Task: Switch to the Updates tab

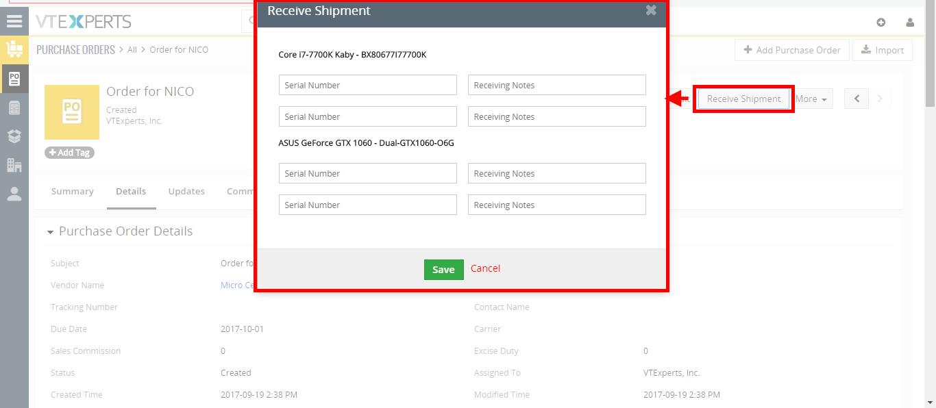Action: tap(186, 192)
